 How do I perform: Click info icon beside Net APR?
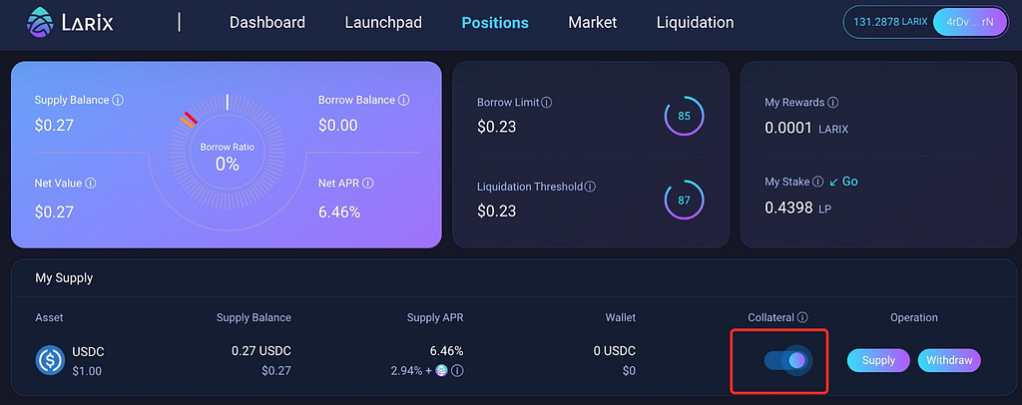point(367,184)
